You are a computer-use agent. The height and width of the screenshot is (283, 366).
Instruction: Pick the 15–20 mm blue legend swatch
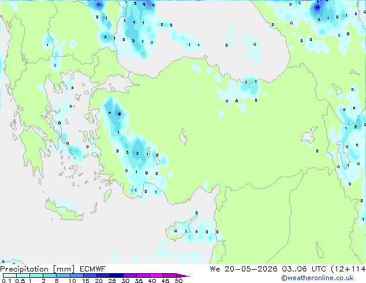[89, 275]
